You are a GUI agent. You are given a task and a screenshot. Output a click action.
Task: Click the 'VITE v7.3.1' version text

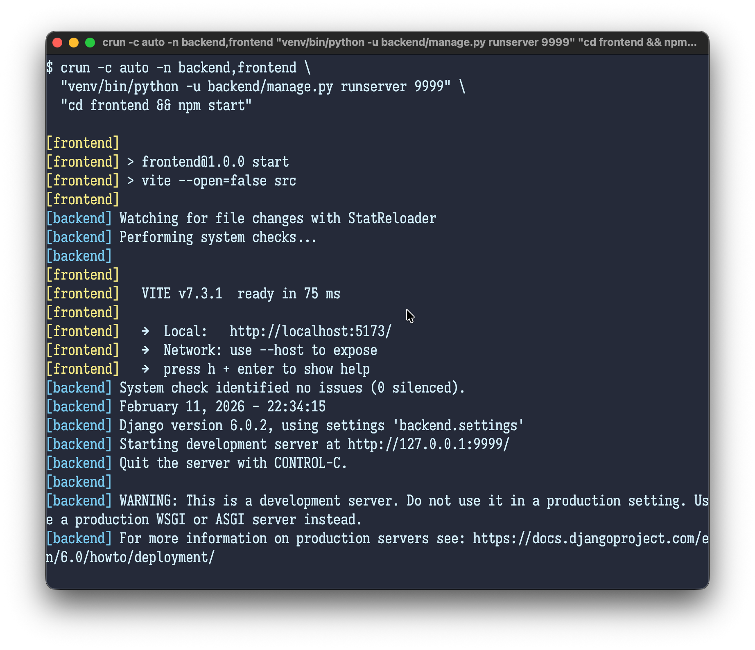tap(182, 293)
